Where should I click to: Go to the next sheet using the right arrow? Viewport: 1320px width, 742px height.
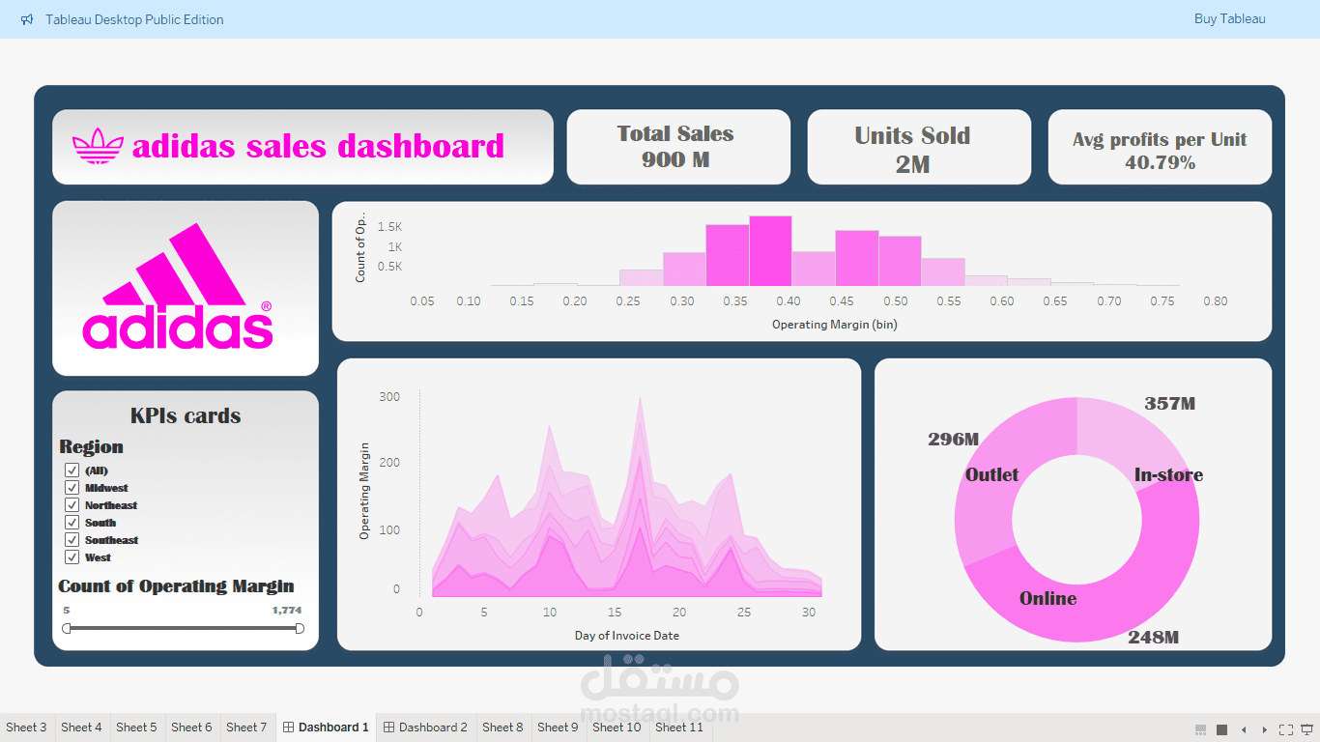(x=1265, y=728)
